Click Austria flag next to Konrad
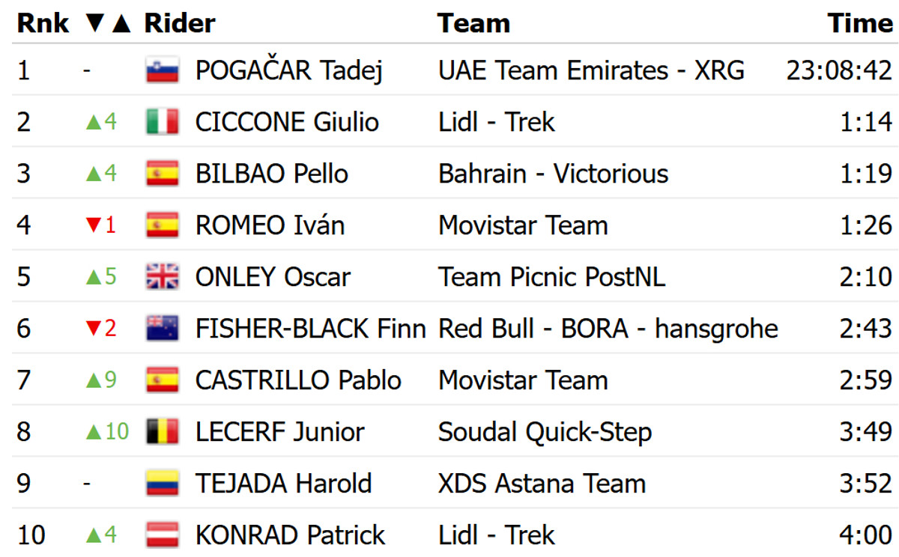899x557 pixels. click(163, 535)
